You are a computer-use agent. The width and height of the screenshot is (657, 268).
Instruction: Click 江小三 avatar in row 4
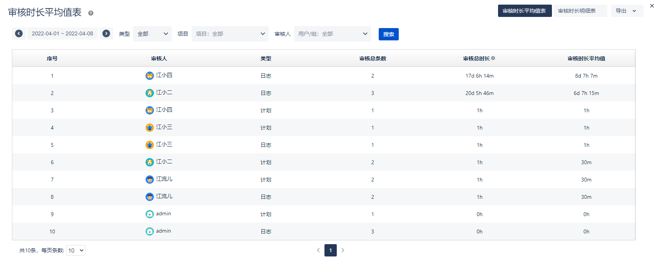(x=150, y=128)
